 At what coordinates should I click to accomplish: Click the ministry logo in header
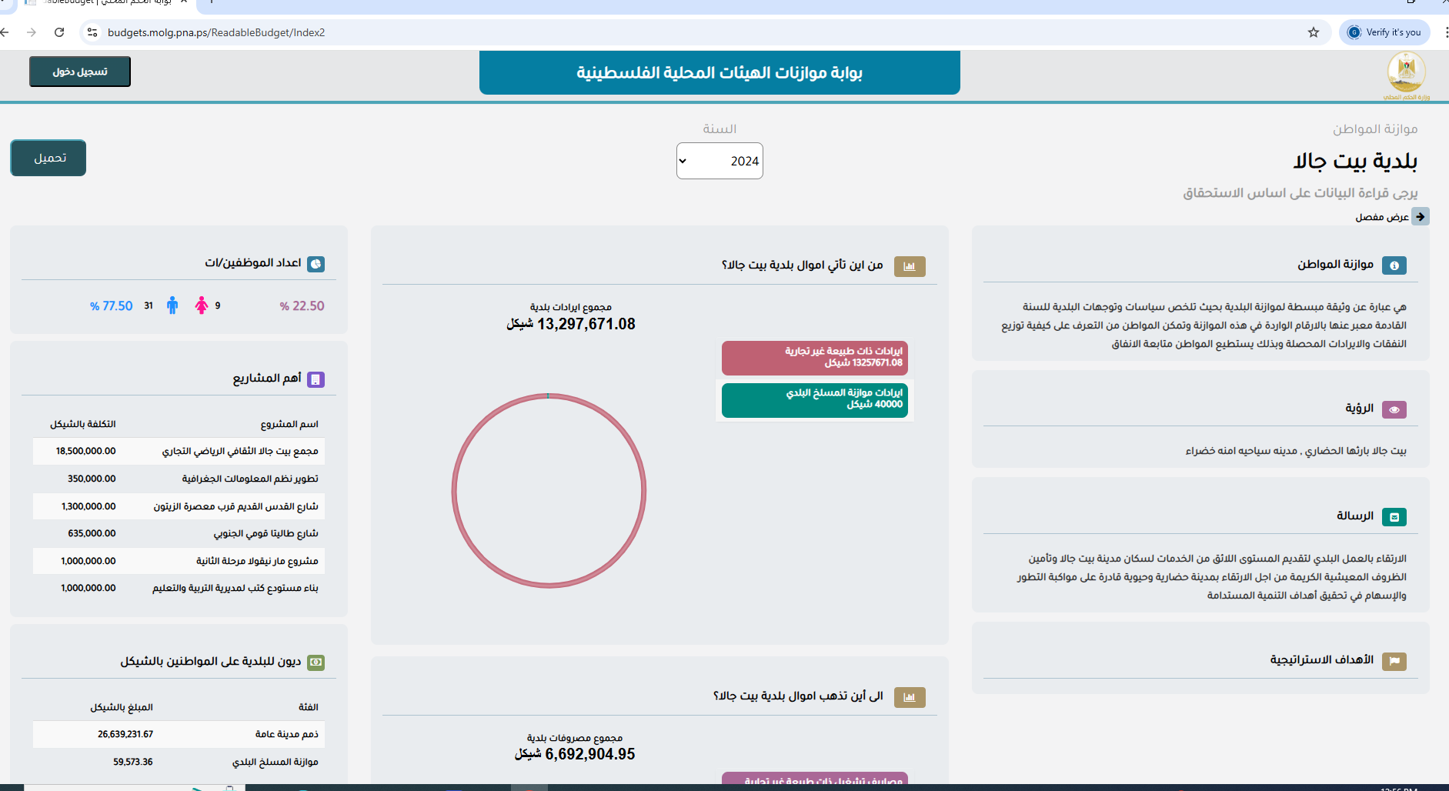click(1406, 75)
